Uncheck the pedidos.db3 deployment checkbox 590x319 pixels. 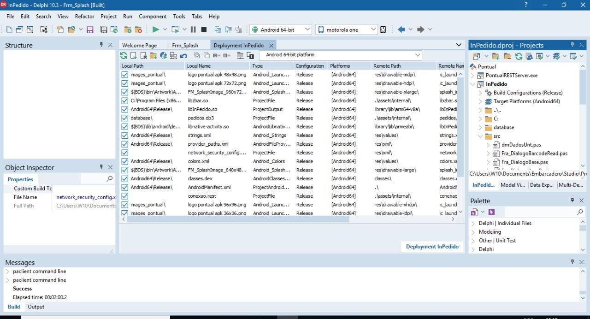coord(124,118)
